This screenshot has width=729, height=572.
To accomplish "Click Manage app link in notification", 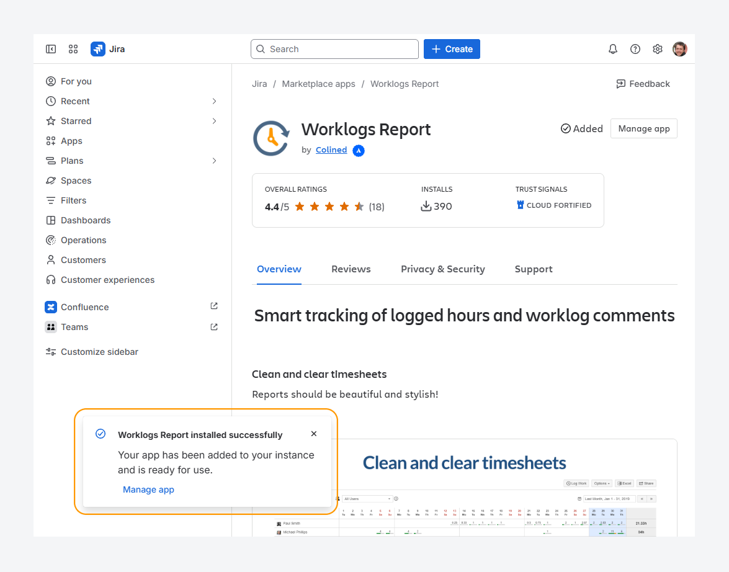I will (148, 489).
